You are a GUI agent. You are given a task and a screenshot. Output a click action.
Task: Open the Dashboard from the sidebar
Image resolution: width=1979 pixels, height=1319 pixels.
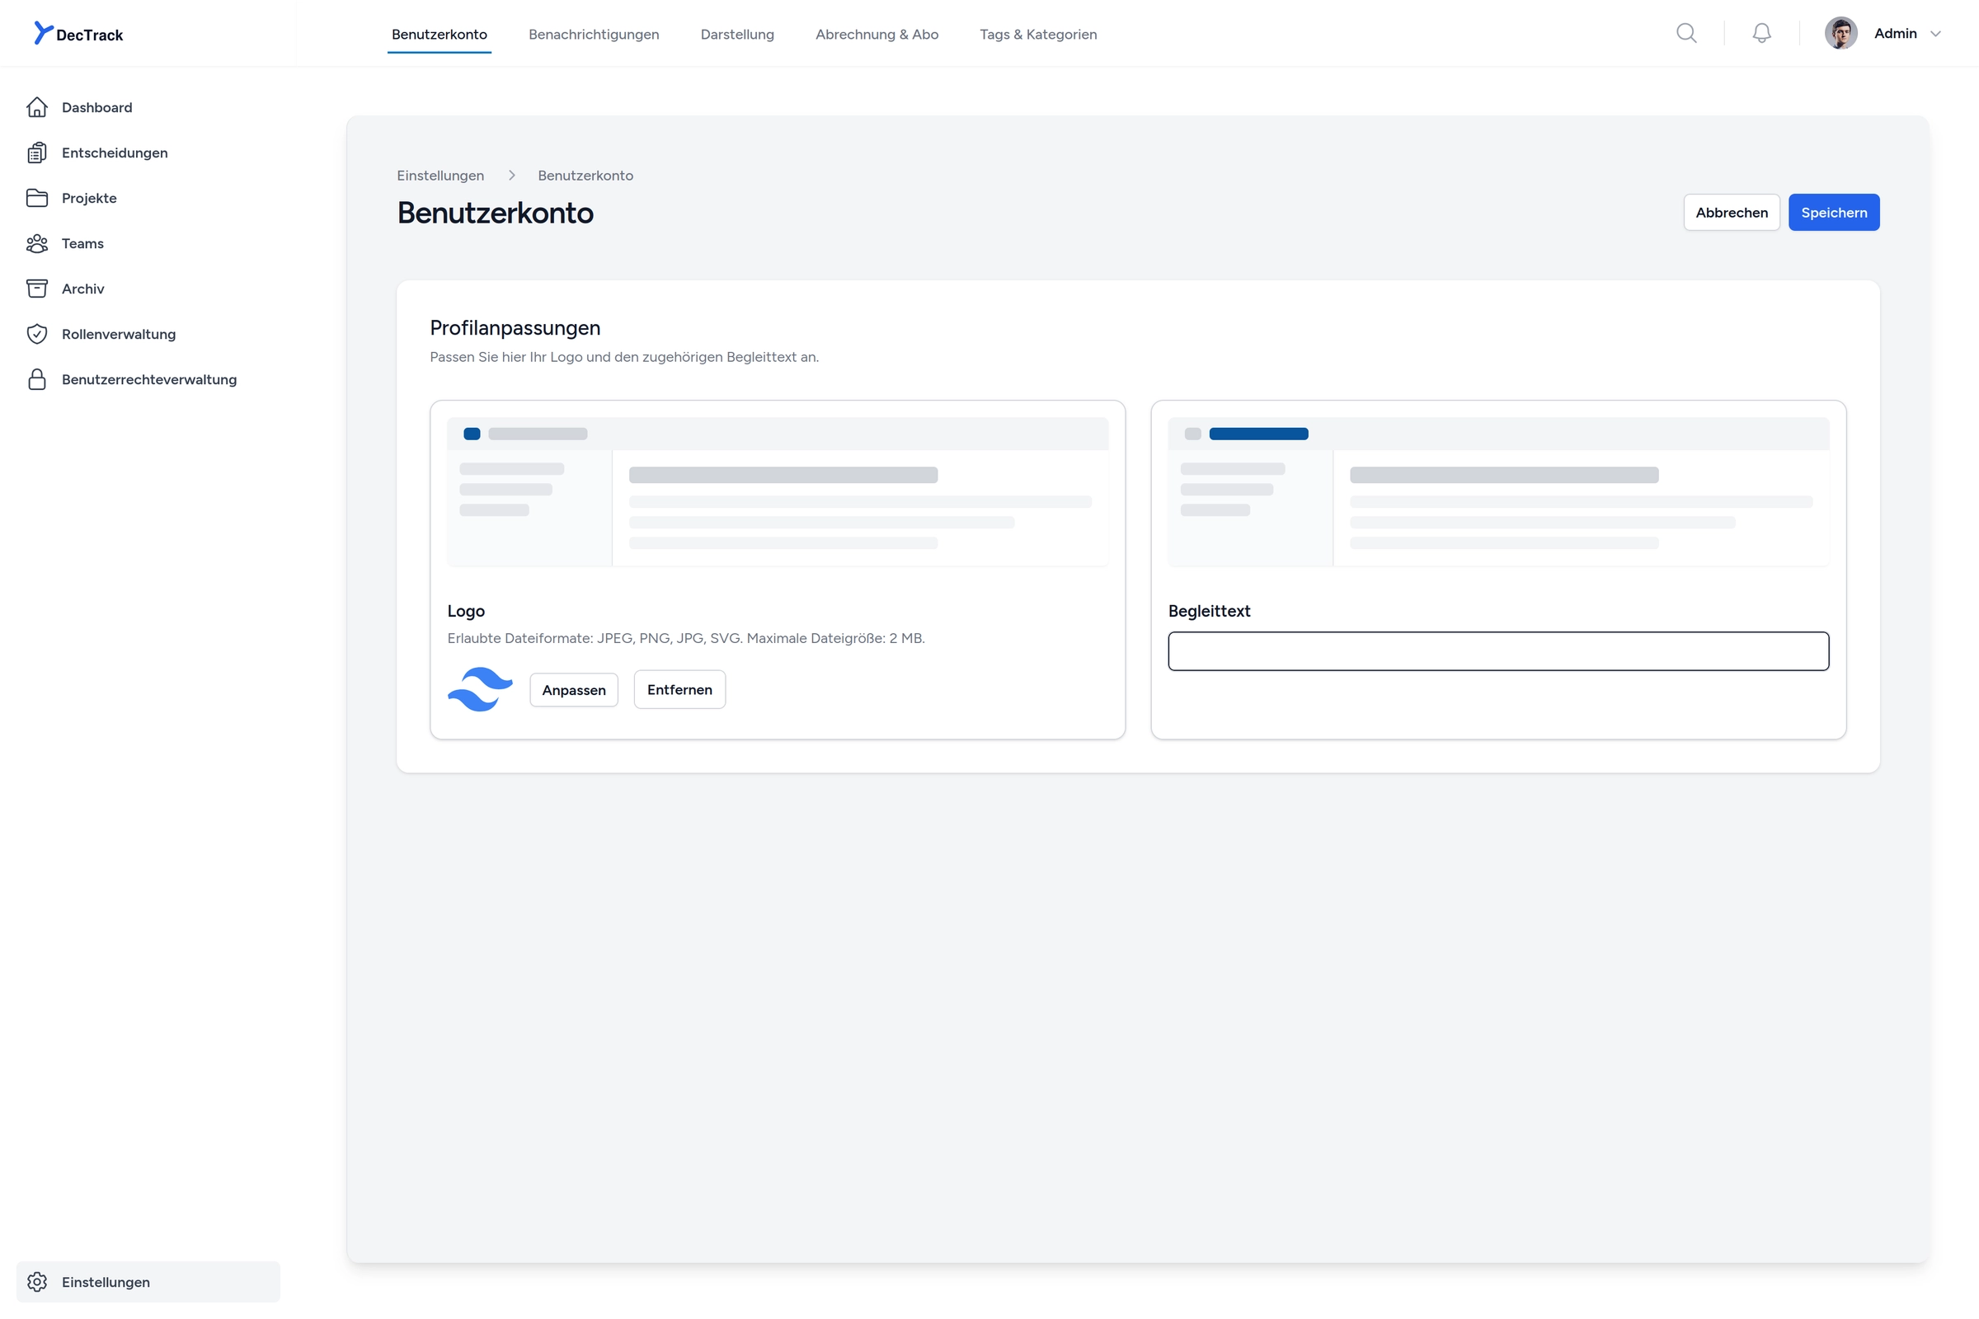(37, 107)
